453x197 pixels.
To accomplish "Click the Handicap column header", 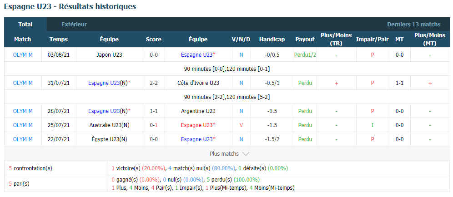I will pos(272,39).
